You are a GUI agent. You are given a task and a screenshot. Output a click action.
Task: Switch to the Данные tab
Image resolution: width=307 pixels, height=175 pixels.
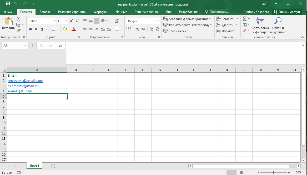121,12
